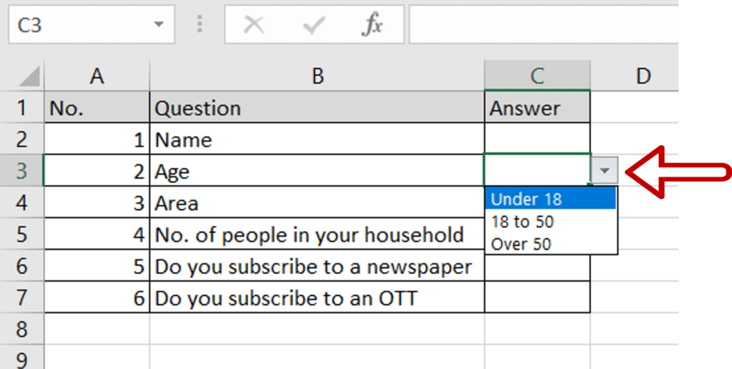Click cell A3 containing number 2
This screenshot has height=369, width=732.
click(x=97, y=170)
